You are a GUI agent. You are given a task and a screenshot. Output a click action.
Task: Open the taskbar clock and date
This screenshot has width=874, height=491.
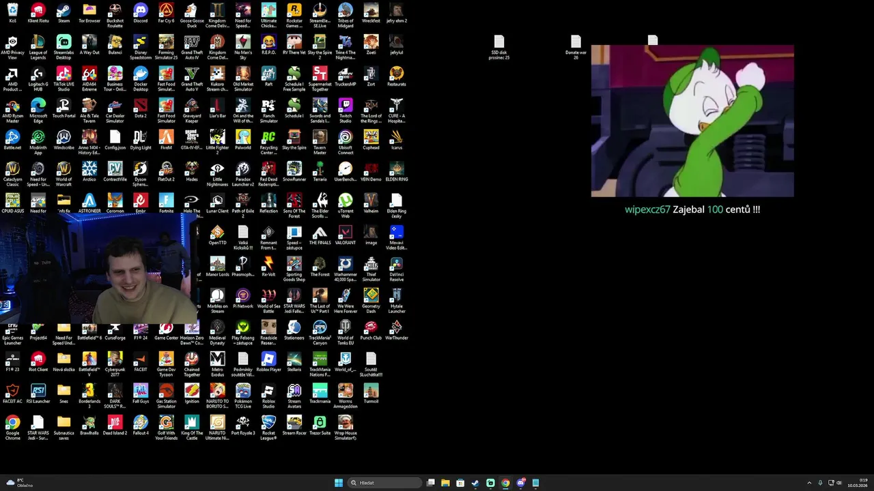(858, 483)
